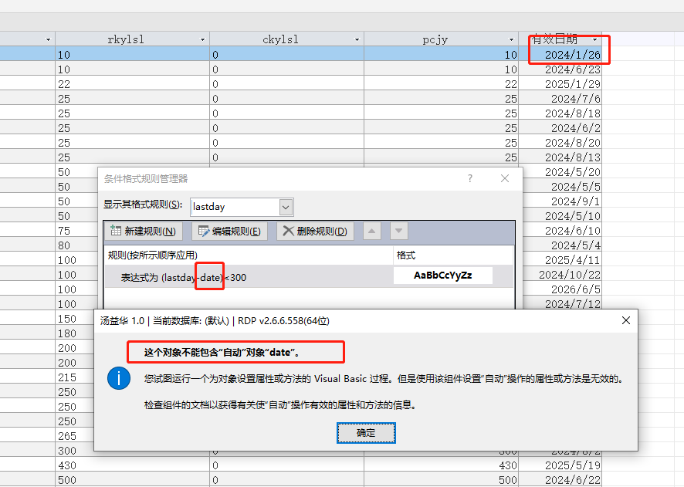Select the pcjy cell with value 430

click(x=442, y=465)
